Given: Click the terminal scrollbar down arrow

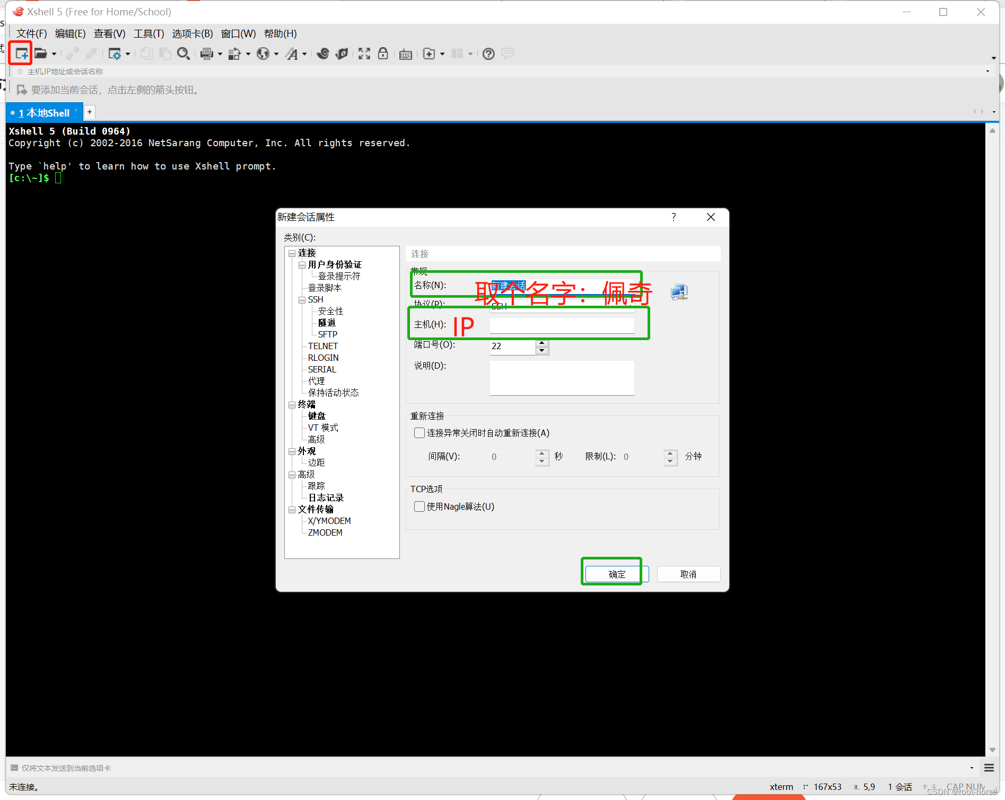Looking at the screenshot, I should 992,750.
